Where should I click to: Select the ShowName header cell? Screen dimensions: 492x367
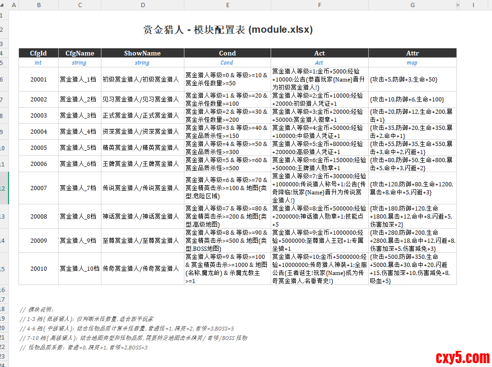(143, 53)
